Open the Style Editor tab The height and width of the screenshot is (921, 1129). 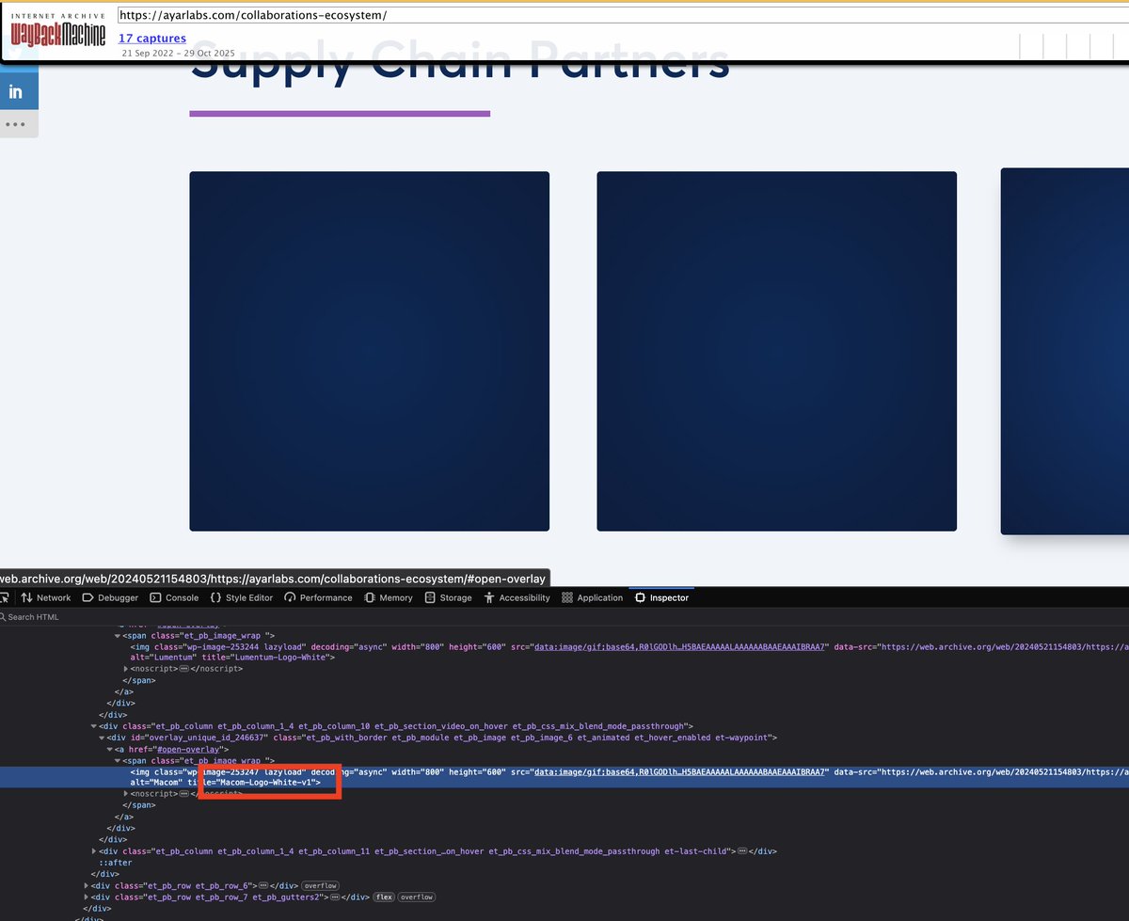coord(241,597)
